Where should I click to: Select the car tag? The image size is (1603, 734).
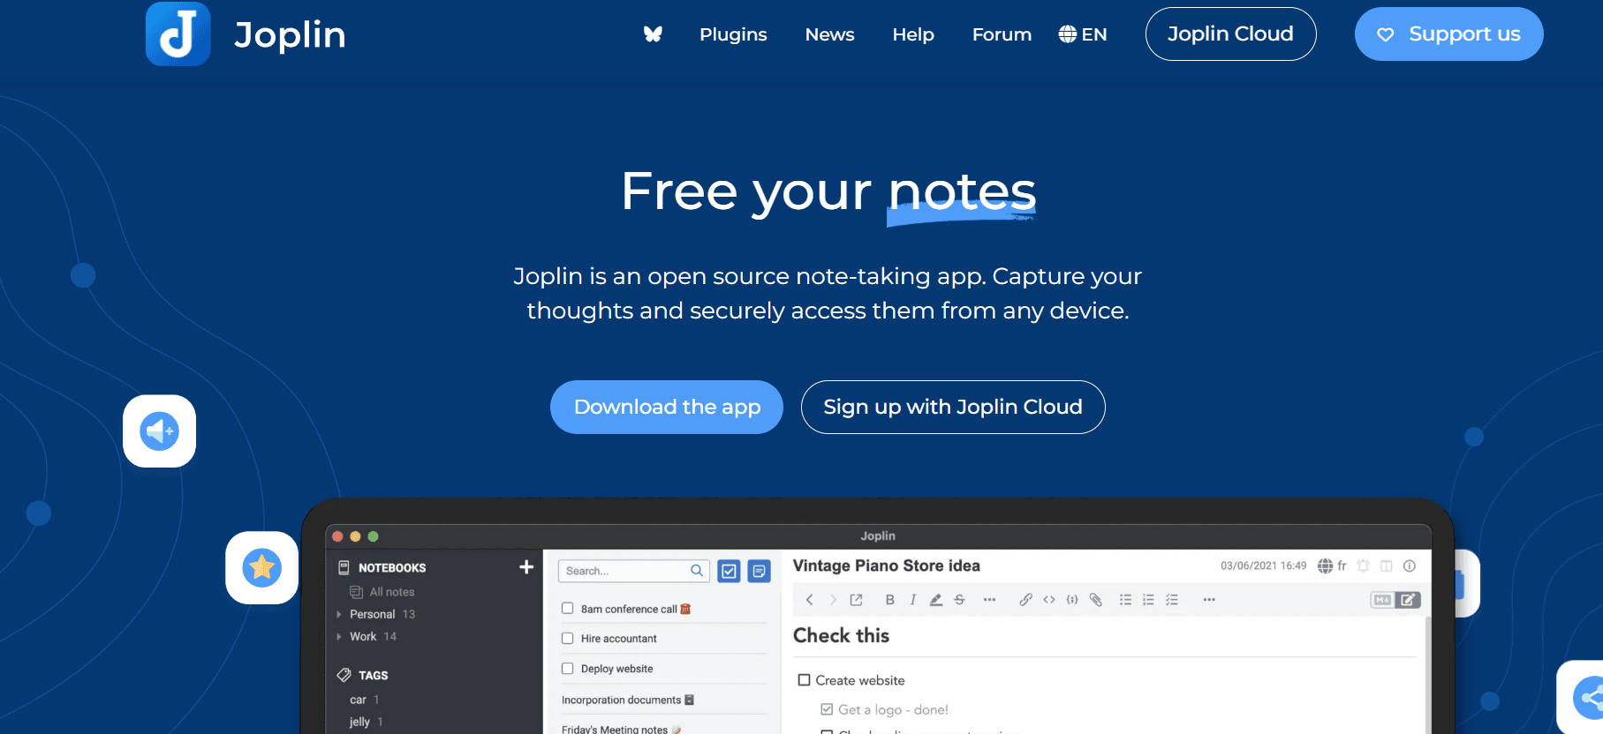pyautogui.click(x=358, y=700)
